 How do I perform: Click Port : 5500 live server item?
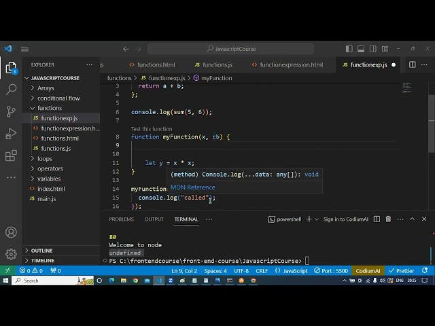click(x=331, y=270)
